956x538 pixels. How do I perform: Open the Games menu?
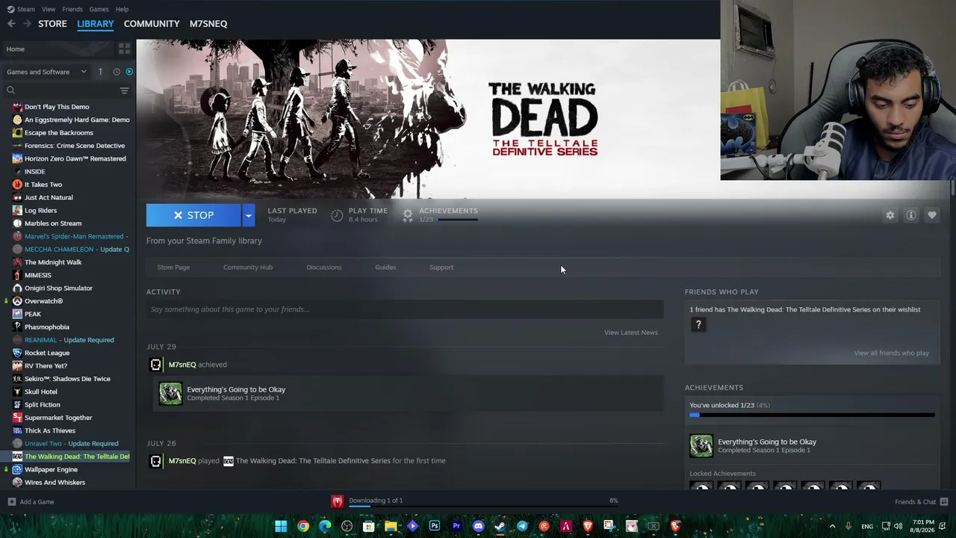[x=99, y=9]
